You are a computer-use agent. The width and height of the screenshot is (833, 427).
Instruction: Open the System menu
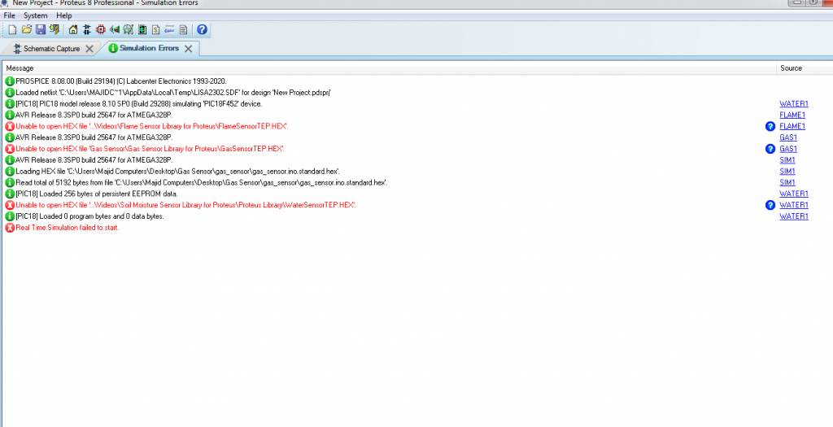[x=36, y=15]
